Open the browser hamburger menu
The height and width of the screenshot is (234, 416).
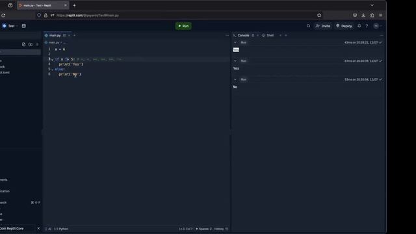[381, 16]
